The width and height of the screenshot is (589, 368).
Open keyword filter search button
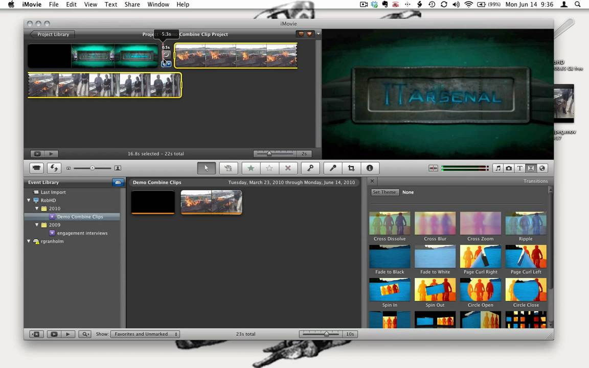[85, 334]
